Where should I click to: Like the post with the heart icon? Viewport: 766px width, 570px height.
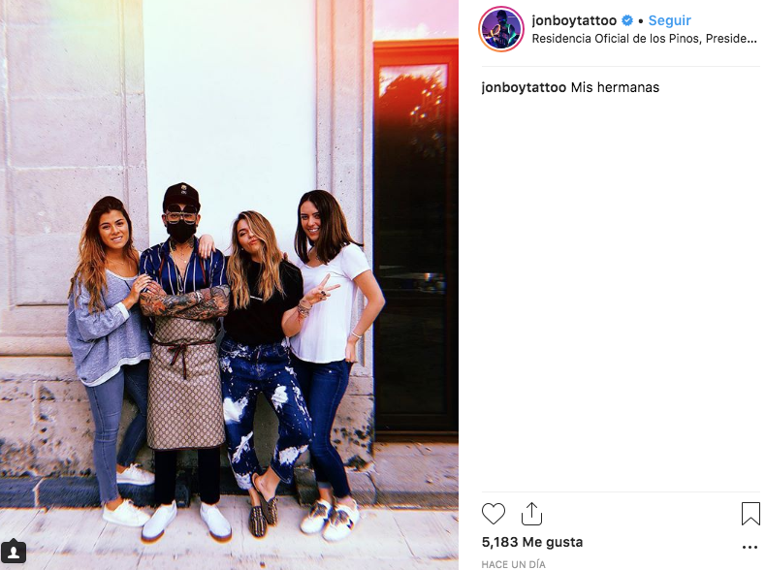[x=493, y=514]
